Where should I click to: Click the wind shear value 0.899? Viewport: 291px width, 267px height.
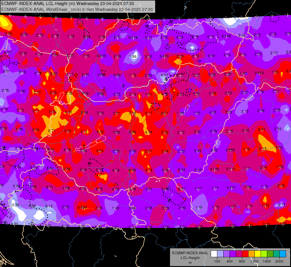(x=82, y=208)
